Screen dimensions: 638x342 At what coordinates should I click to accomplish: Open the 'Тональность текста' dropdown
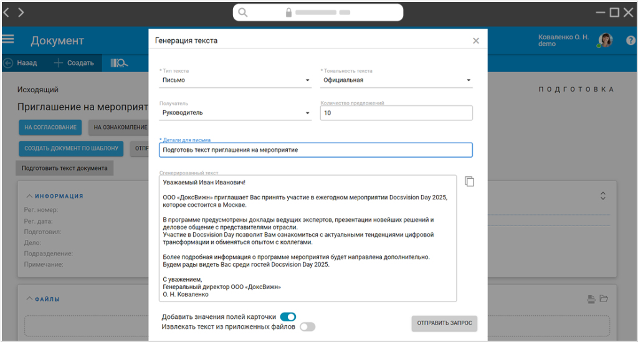click(396, 80)
